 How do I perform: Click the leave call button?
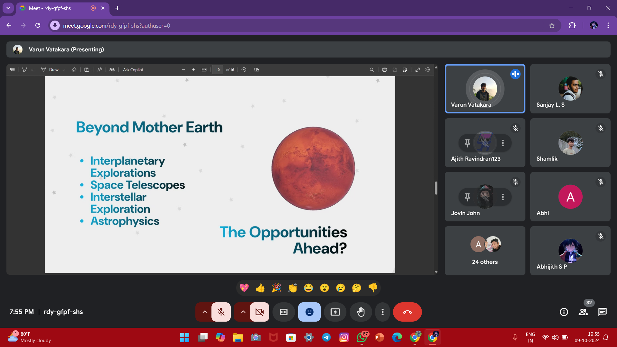[x=407, y=312]
